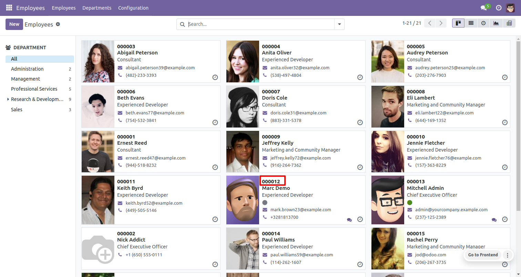
Task: Open the activities clock in top bar
Action: click(x=499, y=8)
